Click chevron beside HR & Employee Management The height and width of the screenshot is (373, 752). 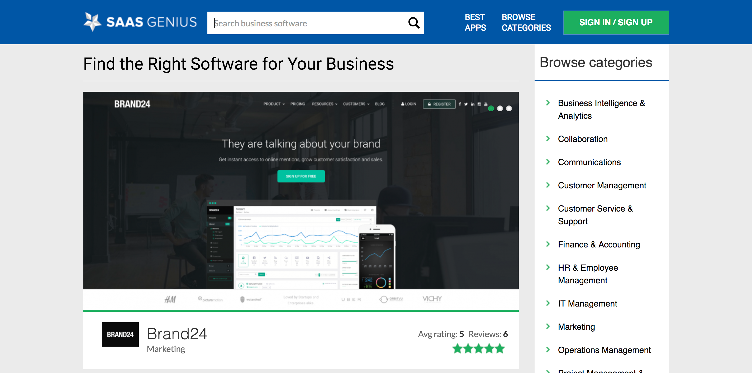[548, 267]
